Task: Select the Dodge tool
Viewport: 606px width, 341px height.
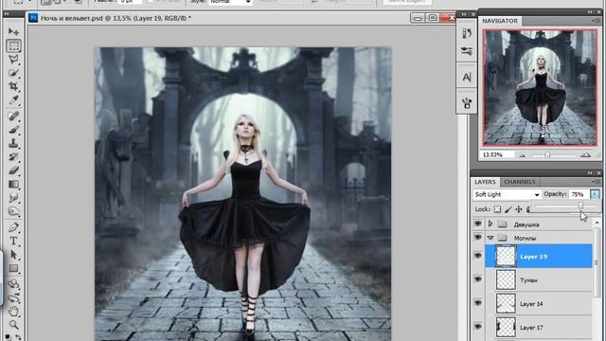Action: pos(13,211)
